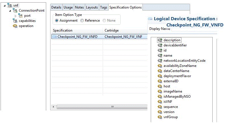Viewport: 226px width, 129px height.
Task: Select the ConnectionPoint tree item label
Action: pos(32,11)
